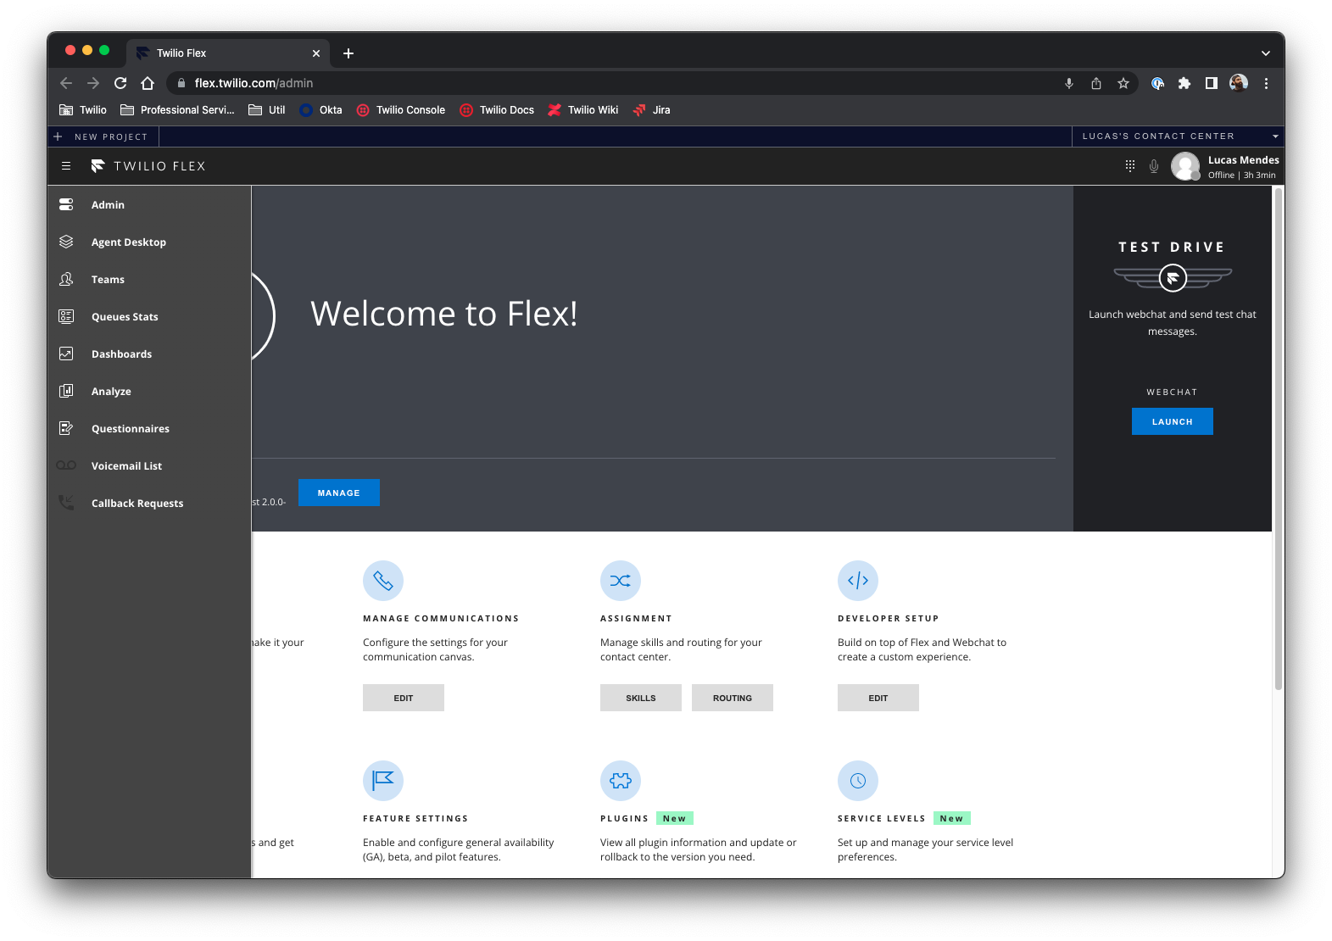The height and width of the screenshot is (941, 1332).
Task: Click Edit under Developer Setup
Action: 878,698
